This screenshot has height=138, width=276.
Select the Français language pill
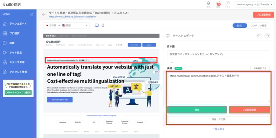(140, 122)
